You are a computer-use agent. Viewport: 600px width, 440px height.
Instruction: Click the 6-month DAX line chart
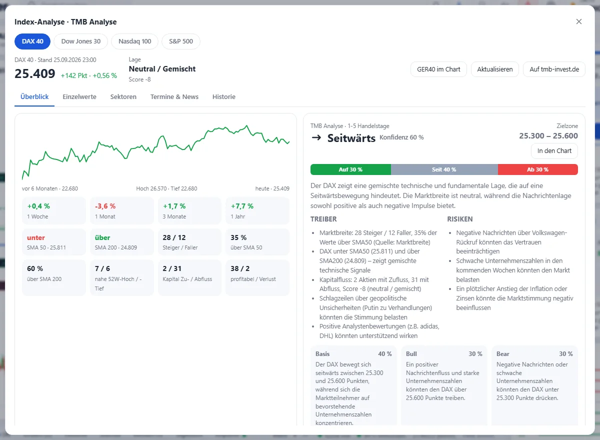coord(155,152)
